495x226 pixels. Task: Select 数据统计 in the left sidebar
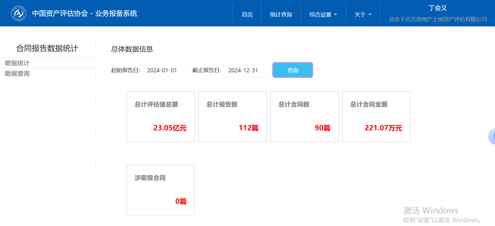pyautogui.click(x=17, y=63)
